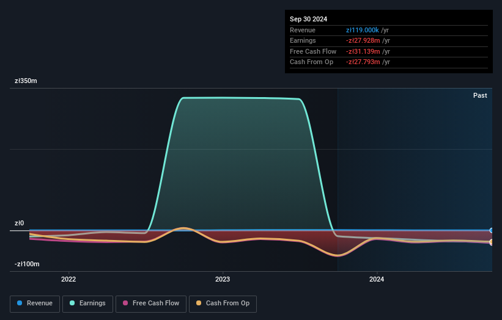Click the orange Cash From Op end-point marker
This screenshot has height=320, width=502.
point(492,242)
